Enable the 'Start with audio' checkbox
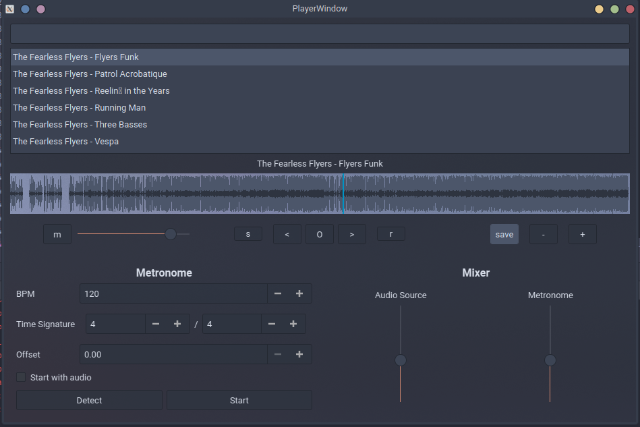 (21, 377)
